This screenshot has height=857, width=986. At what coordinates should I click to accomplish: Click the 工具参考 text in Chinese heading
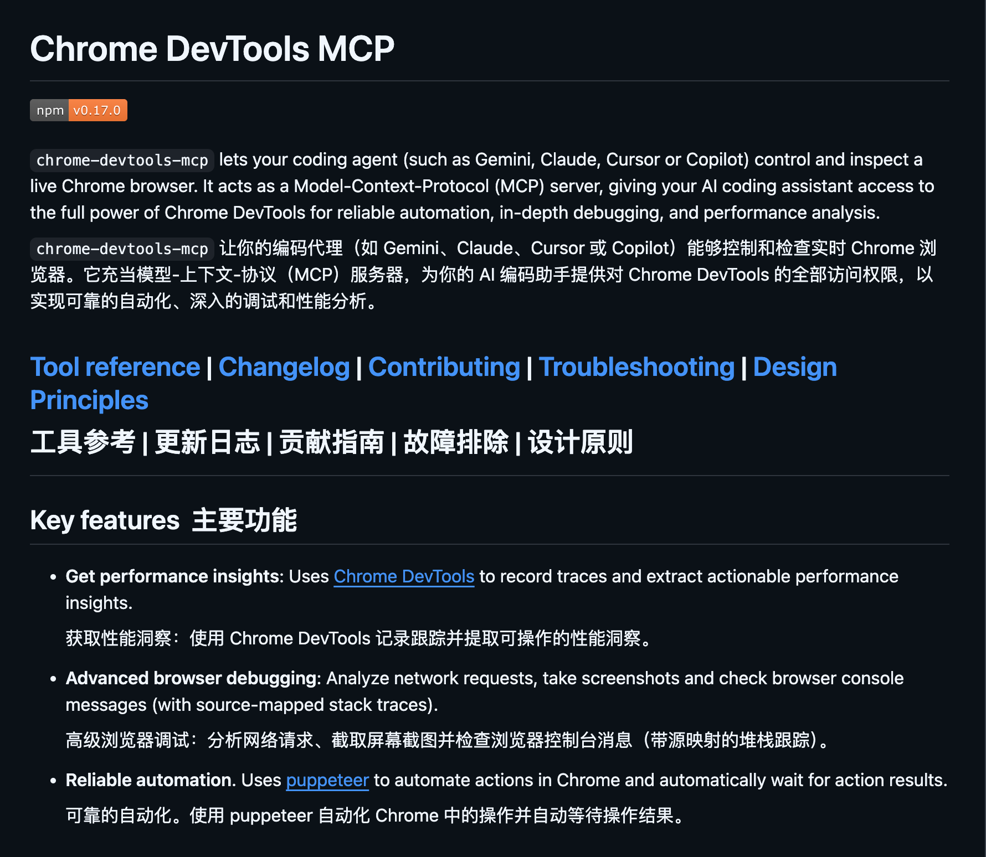(x=83, y=442)
